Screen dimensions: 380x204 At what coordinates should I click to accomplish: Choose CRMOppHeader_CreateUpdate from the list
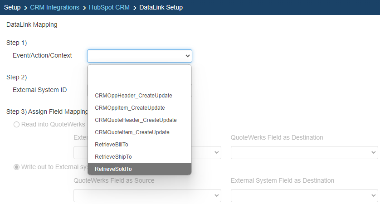pos(133,96)
